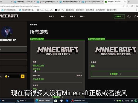Expand the 支持 menu in header
The image size is (138, 103).
tap(82, 16)
